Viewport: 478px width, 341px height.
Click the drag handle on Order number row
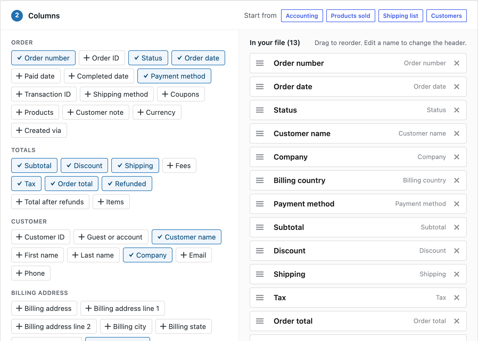pos(260,63)
